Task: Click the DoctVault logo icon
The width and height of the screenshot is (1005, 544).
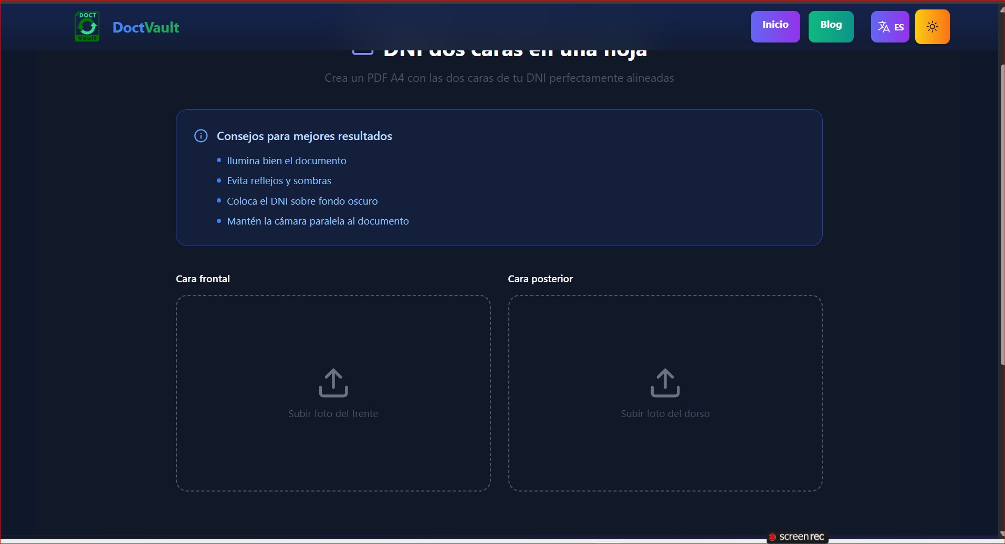Action: (87, 26)
